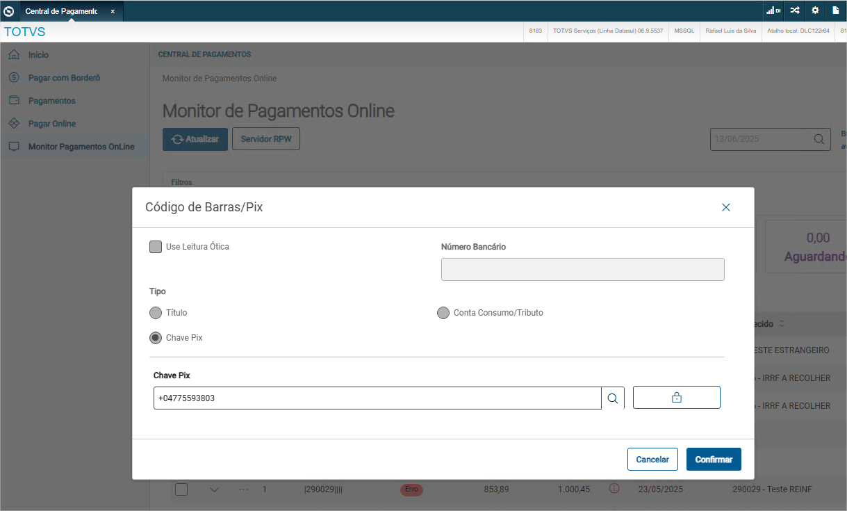Click the search icon in the date field
This screenshot has height=511, width=847.
[x=820, y=139]
